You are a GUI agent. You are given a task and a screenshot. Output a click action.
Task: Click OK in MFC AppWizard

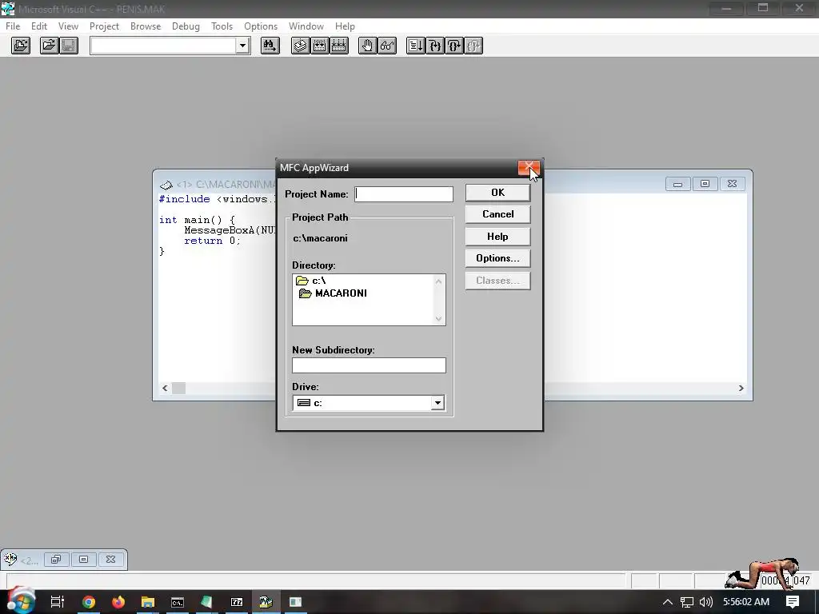[497, 193]
